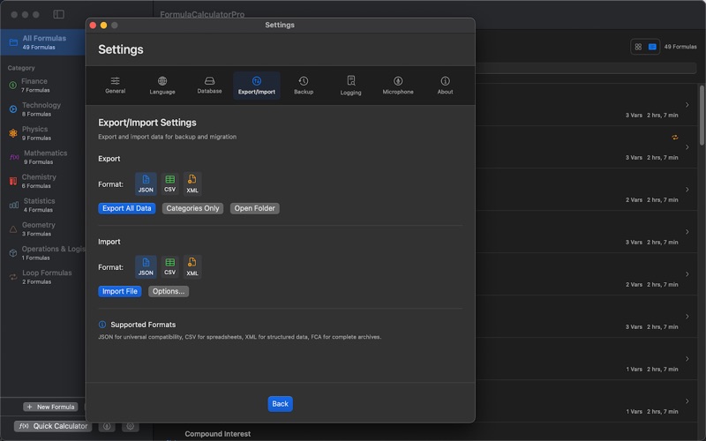
Task: Click the Loop Formulas loop icon
Action: point(13,277)
